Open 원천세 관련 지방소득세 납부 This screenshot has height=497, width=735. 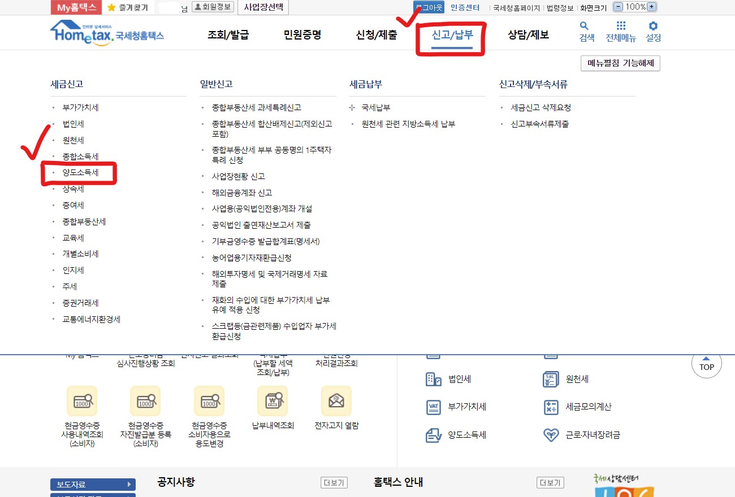[408, 124]
